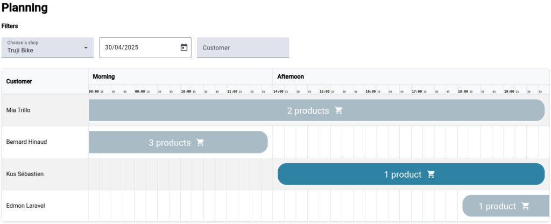The height and width of the screenshot is (224, 551).
Task: Select customer name Kus Sébastien
Action: 25,174
